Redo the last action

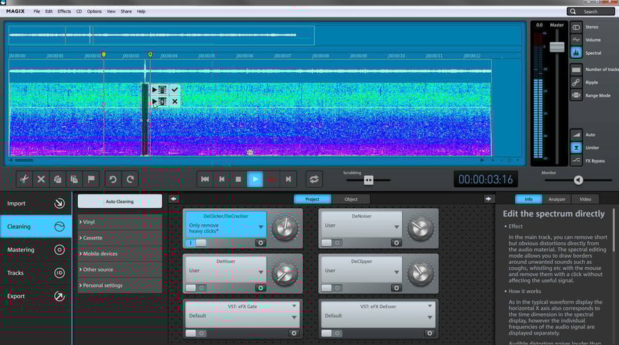tap(130, 179)
